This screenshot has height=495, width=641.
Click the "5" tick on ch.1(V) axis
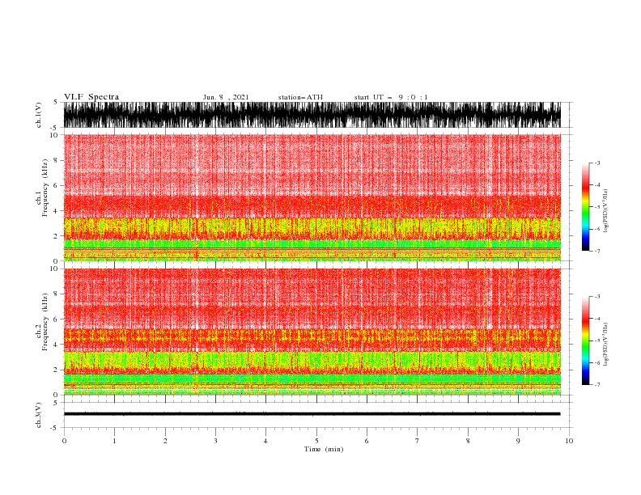point(56,102)
